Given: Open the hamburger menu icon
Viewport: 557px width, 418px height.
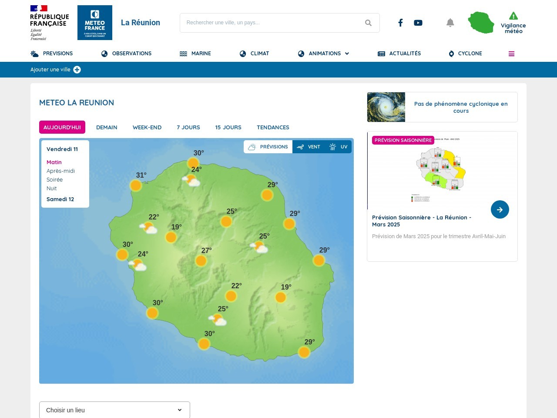Looking at the screenshot, I should [x=511, y=54].
